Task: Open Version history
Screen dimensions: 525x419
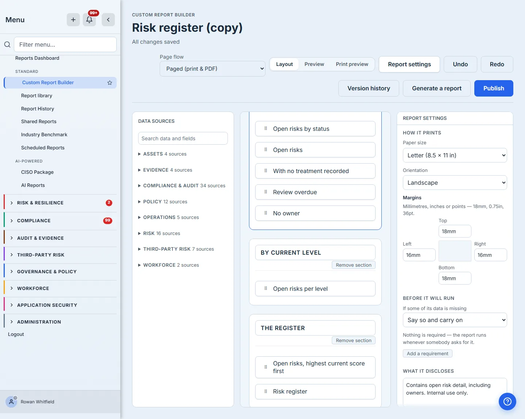Action: pyautogui.click(x=369, y=88)
